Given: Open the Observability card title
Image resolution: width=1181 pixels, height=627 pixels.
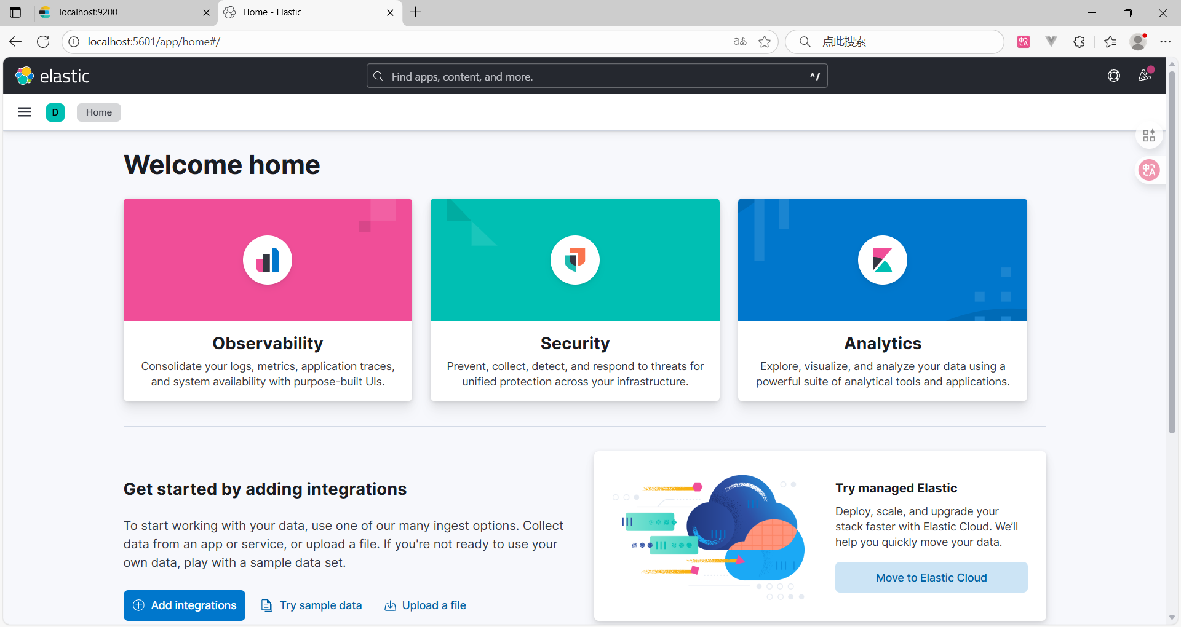Looking at the screenshot, I should [268, 343].
